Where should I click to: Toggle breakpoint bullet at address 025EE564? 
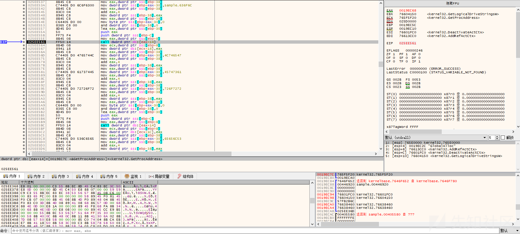24,45
